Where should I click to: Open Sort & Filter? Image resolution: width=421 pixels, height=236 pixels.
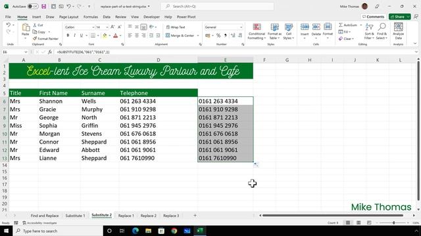pos(370,31)
